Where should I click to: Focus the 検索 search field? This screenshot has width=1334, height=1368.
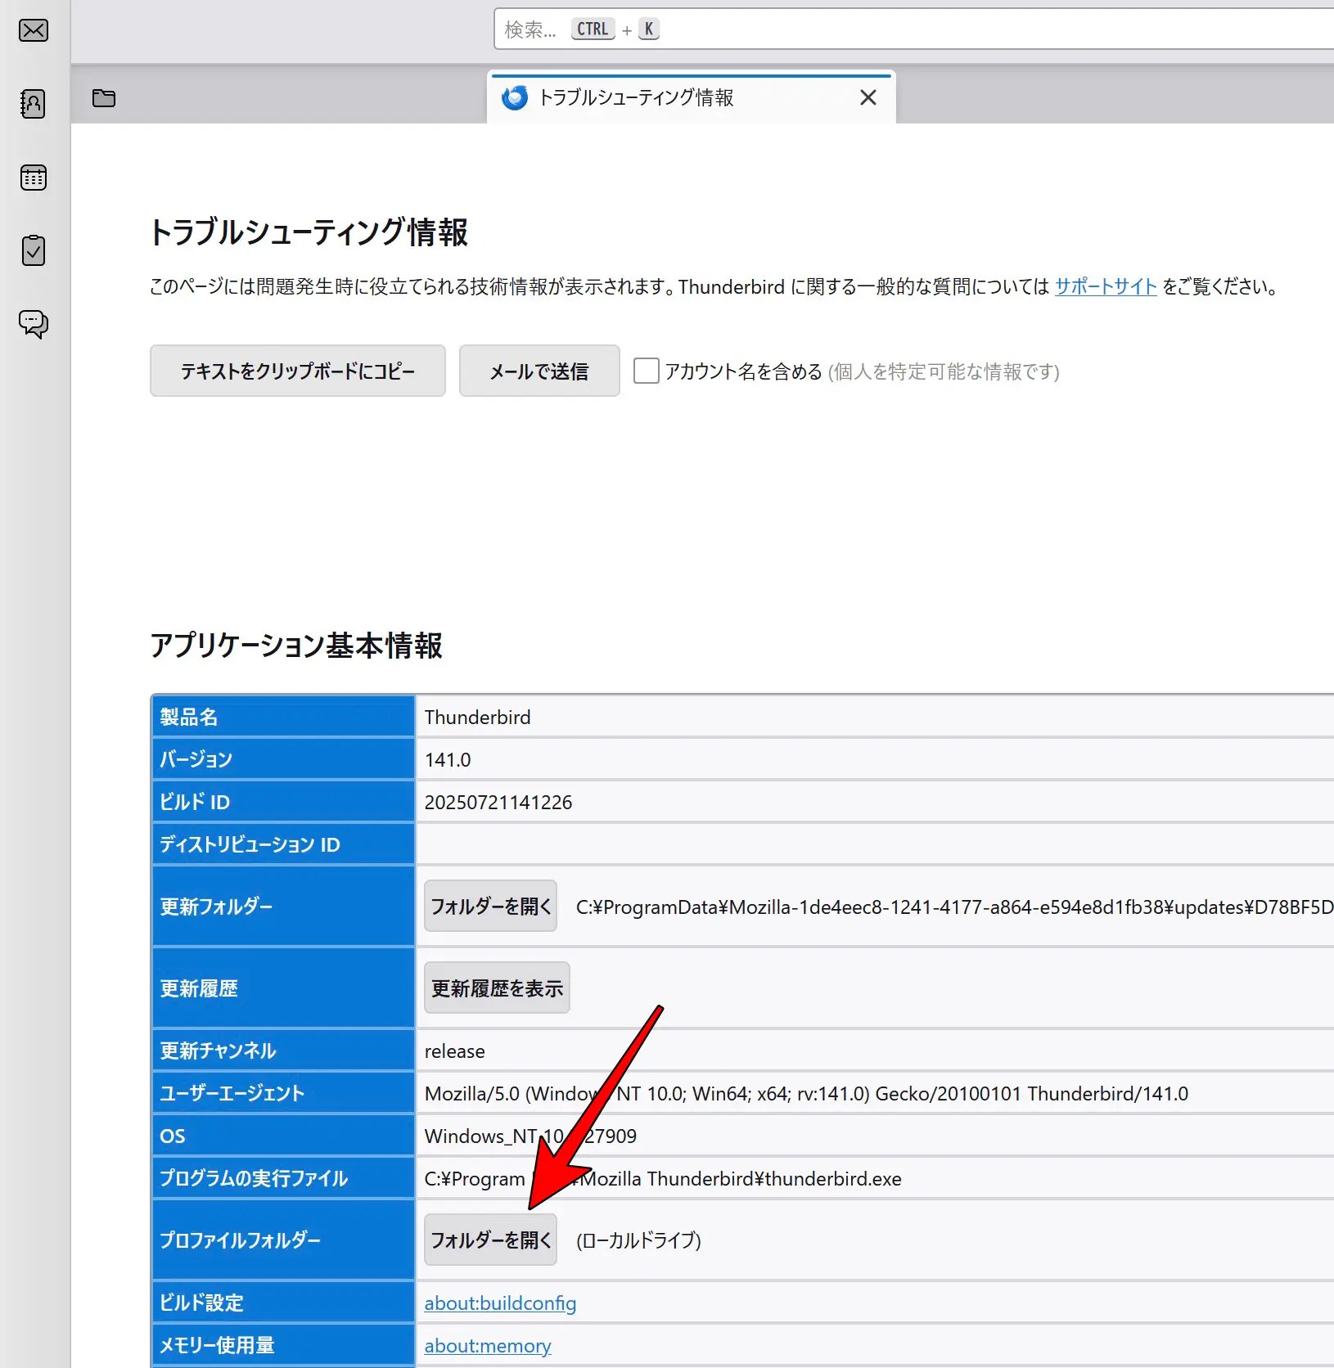click(x=913, y=29)
